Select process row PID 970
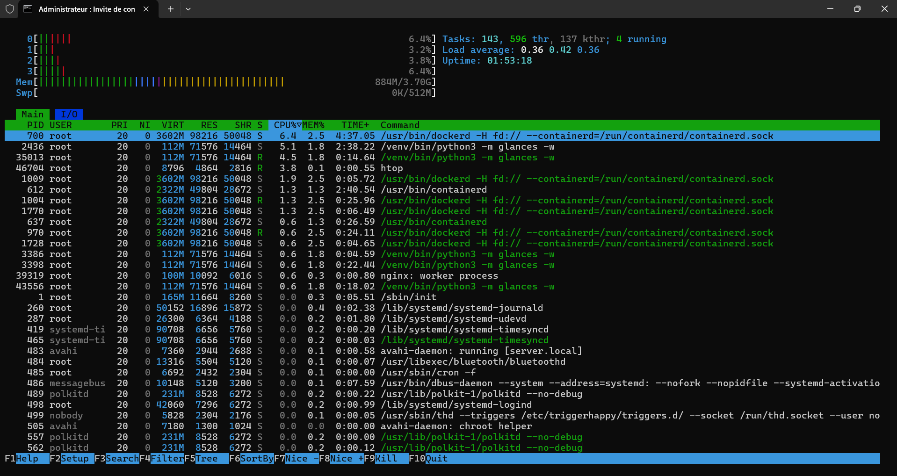Viewport: 897px width, 476px height. (x=442, y=232)
